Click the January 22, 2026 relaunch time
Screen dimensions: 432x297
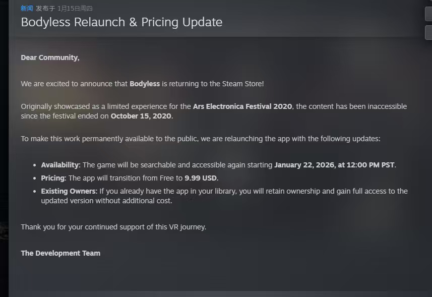click(x=335, y=165)
